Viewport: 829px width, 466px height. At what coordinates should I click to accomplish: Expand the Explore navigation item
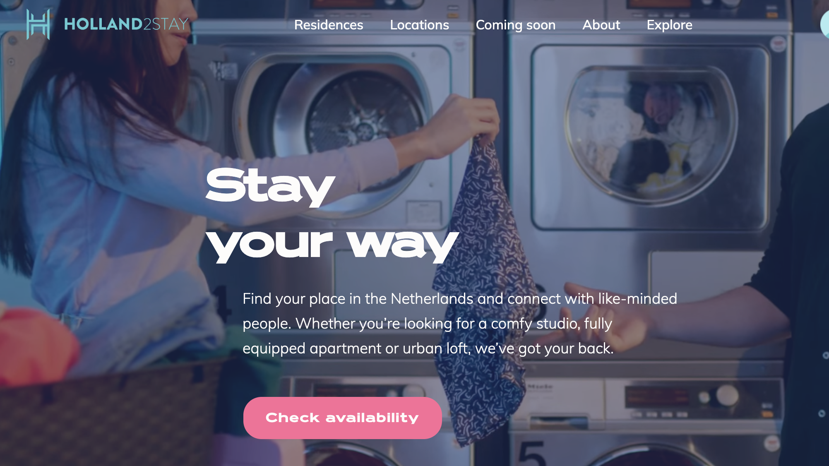[670, 25]
